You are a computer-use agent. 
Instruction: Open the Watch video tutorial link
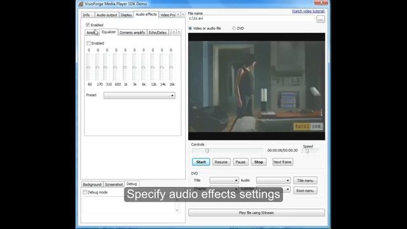[x=308, y=11]
